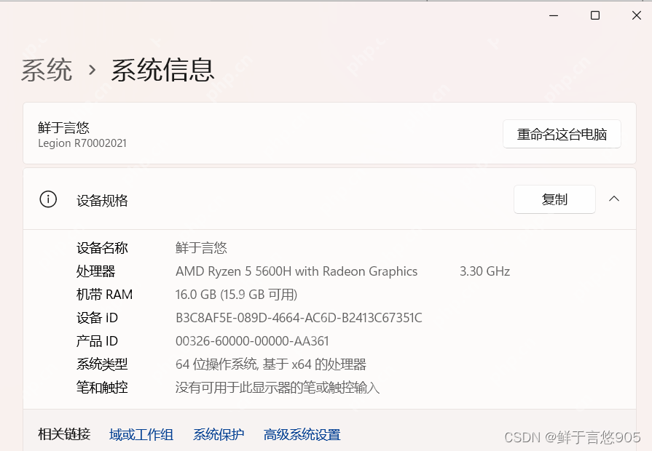Click the 复制 button to copy specs
Viewport: 652px width, 451px height.
tap(554, 199)
